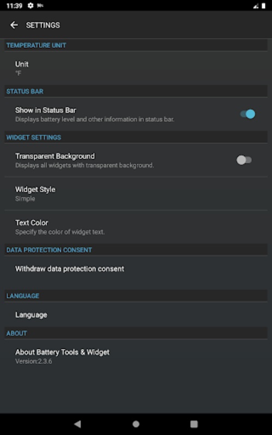Viewport: 272px width, 435px height.
Task: Tap the Show in Status Bar description text
Action: [95, 120]
